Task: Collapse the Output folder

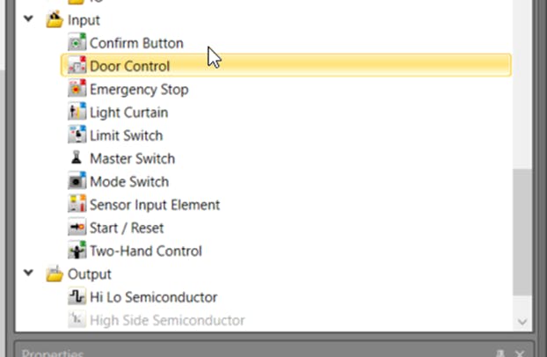Action: point(30,273)
